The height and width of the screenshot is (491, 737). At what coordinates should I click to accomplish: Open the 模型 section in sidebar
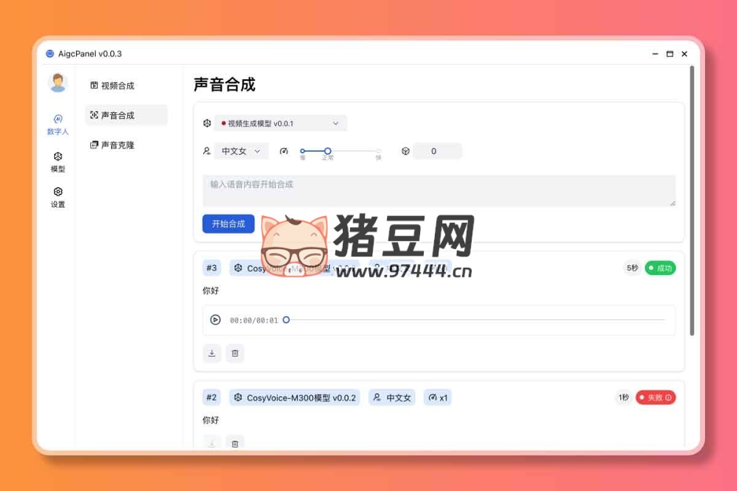(57, 162)
